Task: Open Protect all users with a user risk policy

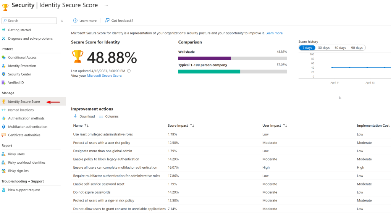Action: click(102, 143)
